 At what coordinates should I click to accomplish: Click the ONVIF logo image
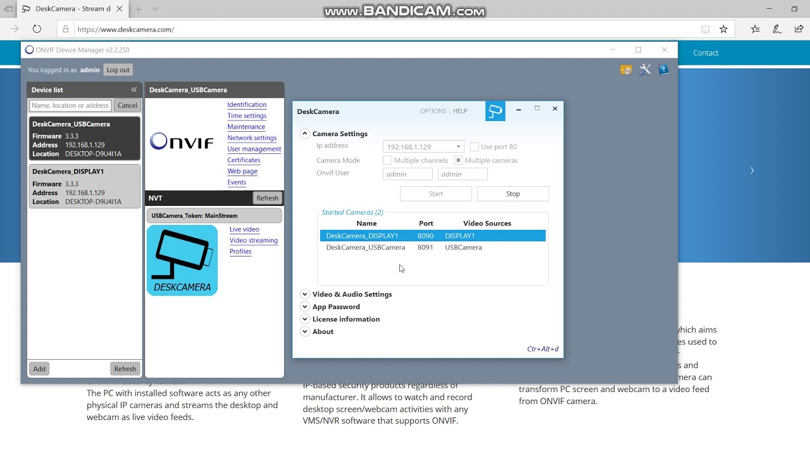click(x=182, y=141)
